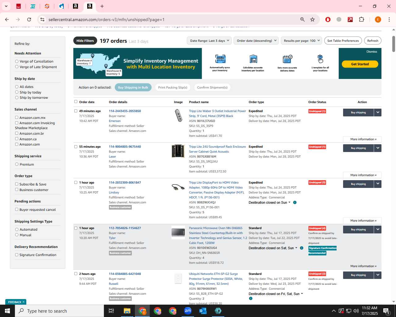
Task: Open File Explorer from the taskbar
Action: pyautogui.click(x=127, y=311)
